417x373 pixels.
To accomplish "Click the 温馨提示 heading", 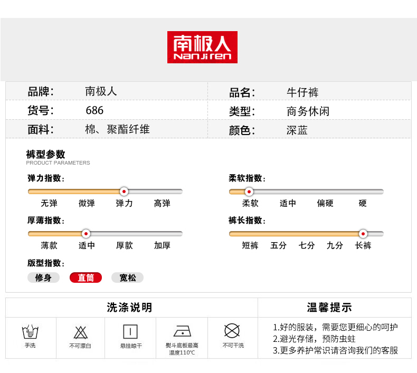I will click(329, 308).
